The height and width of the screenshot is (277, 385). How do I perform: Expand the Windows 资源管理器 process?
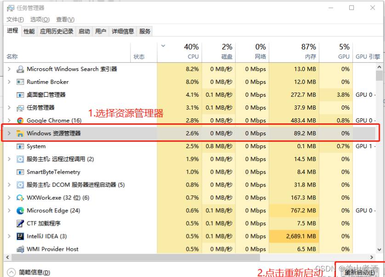pos(9,133)
